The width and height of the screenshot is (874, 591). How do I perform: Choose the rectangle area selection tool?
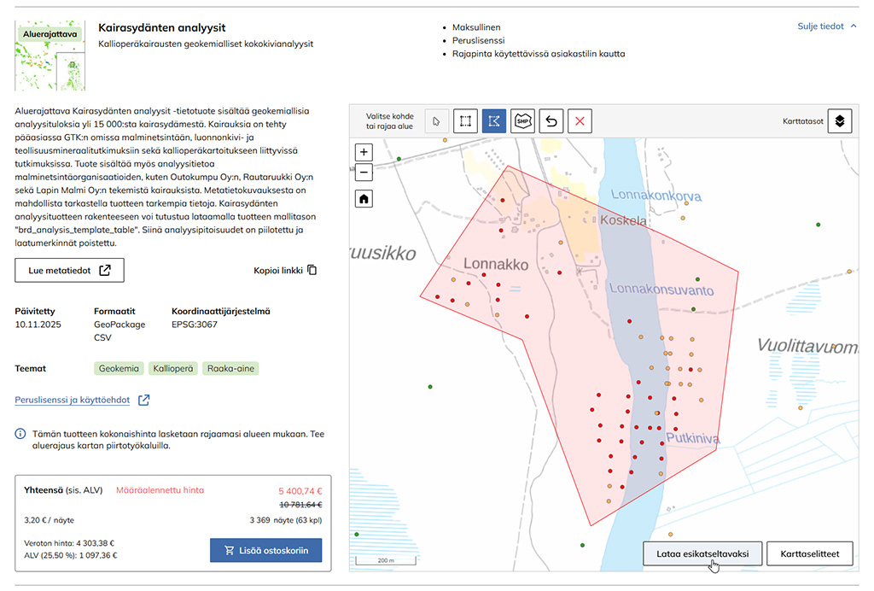(x=465, y=120)
